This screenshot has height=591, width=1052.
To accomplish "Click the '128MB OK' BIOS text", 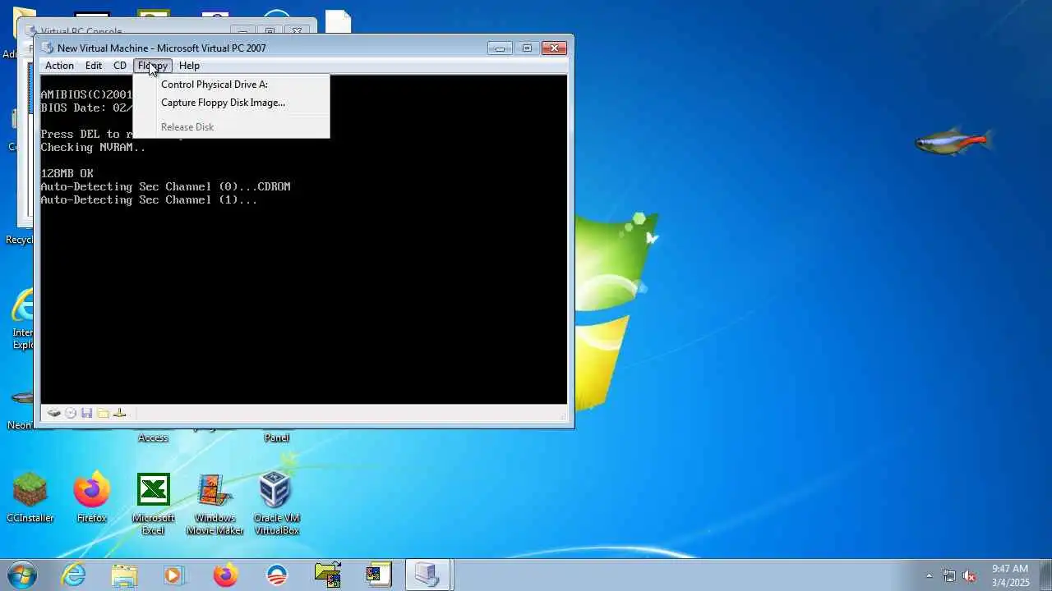I will pos(67,173).
